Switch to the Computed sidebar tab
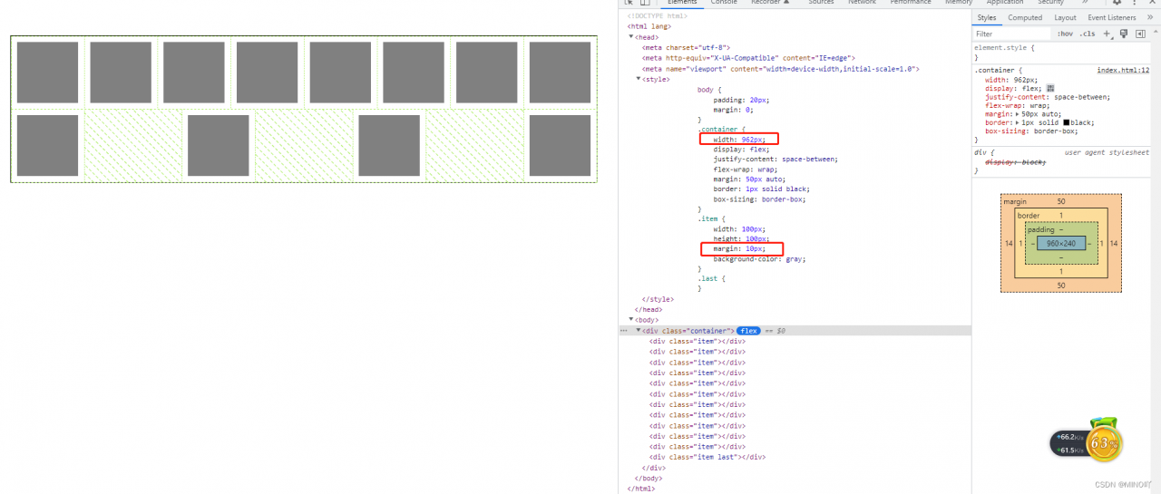This screenshot has height=494, width=1161. [1025, 17]
